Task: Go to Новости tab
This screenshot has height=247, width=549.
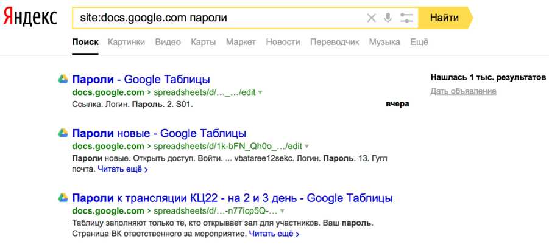Action: click(283, 42)
